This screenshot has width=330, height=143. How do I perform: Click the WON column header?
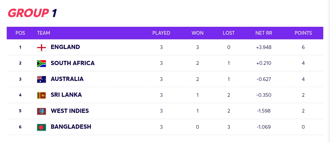(197, 33)
